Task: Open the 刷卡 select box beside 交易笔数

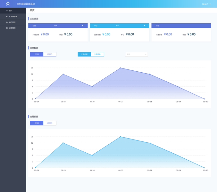Action: [x=137, y=54]
